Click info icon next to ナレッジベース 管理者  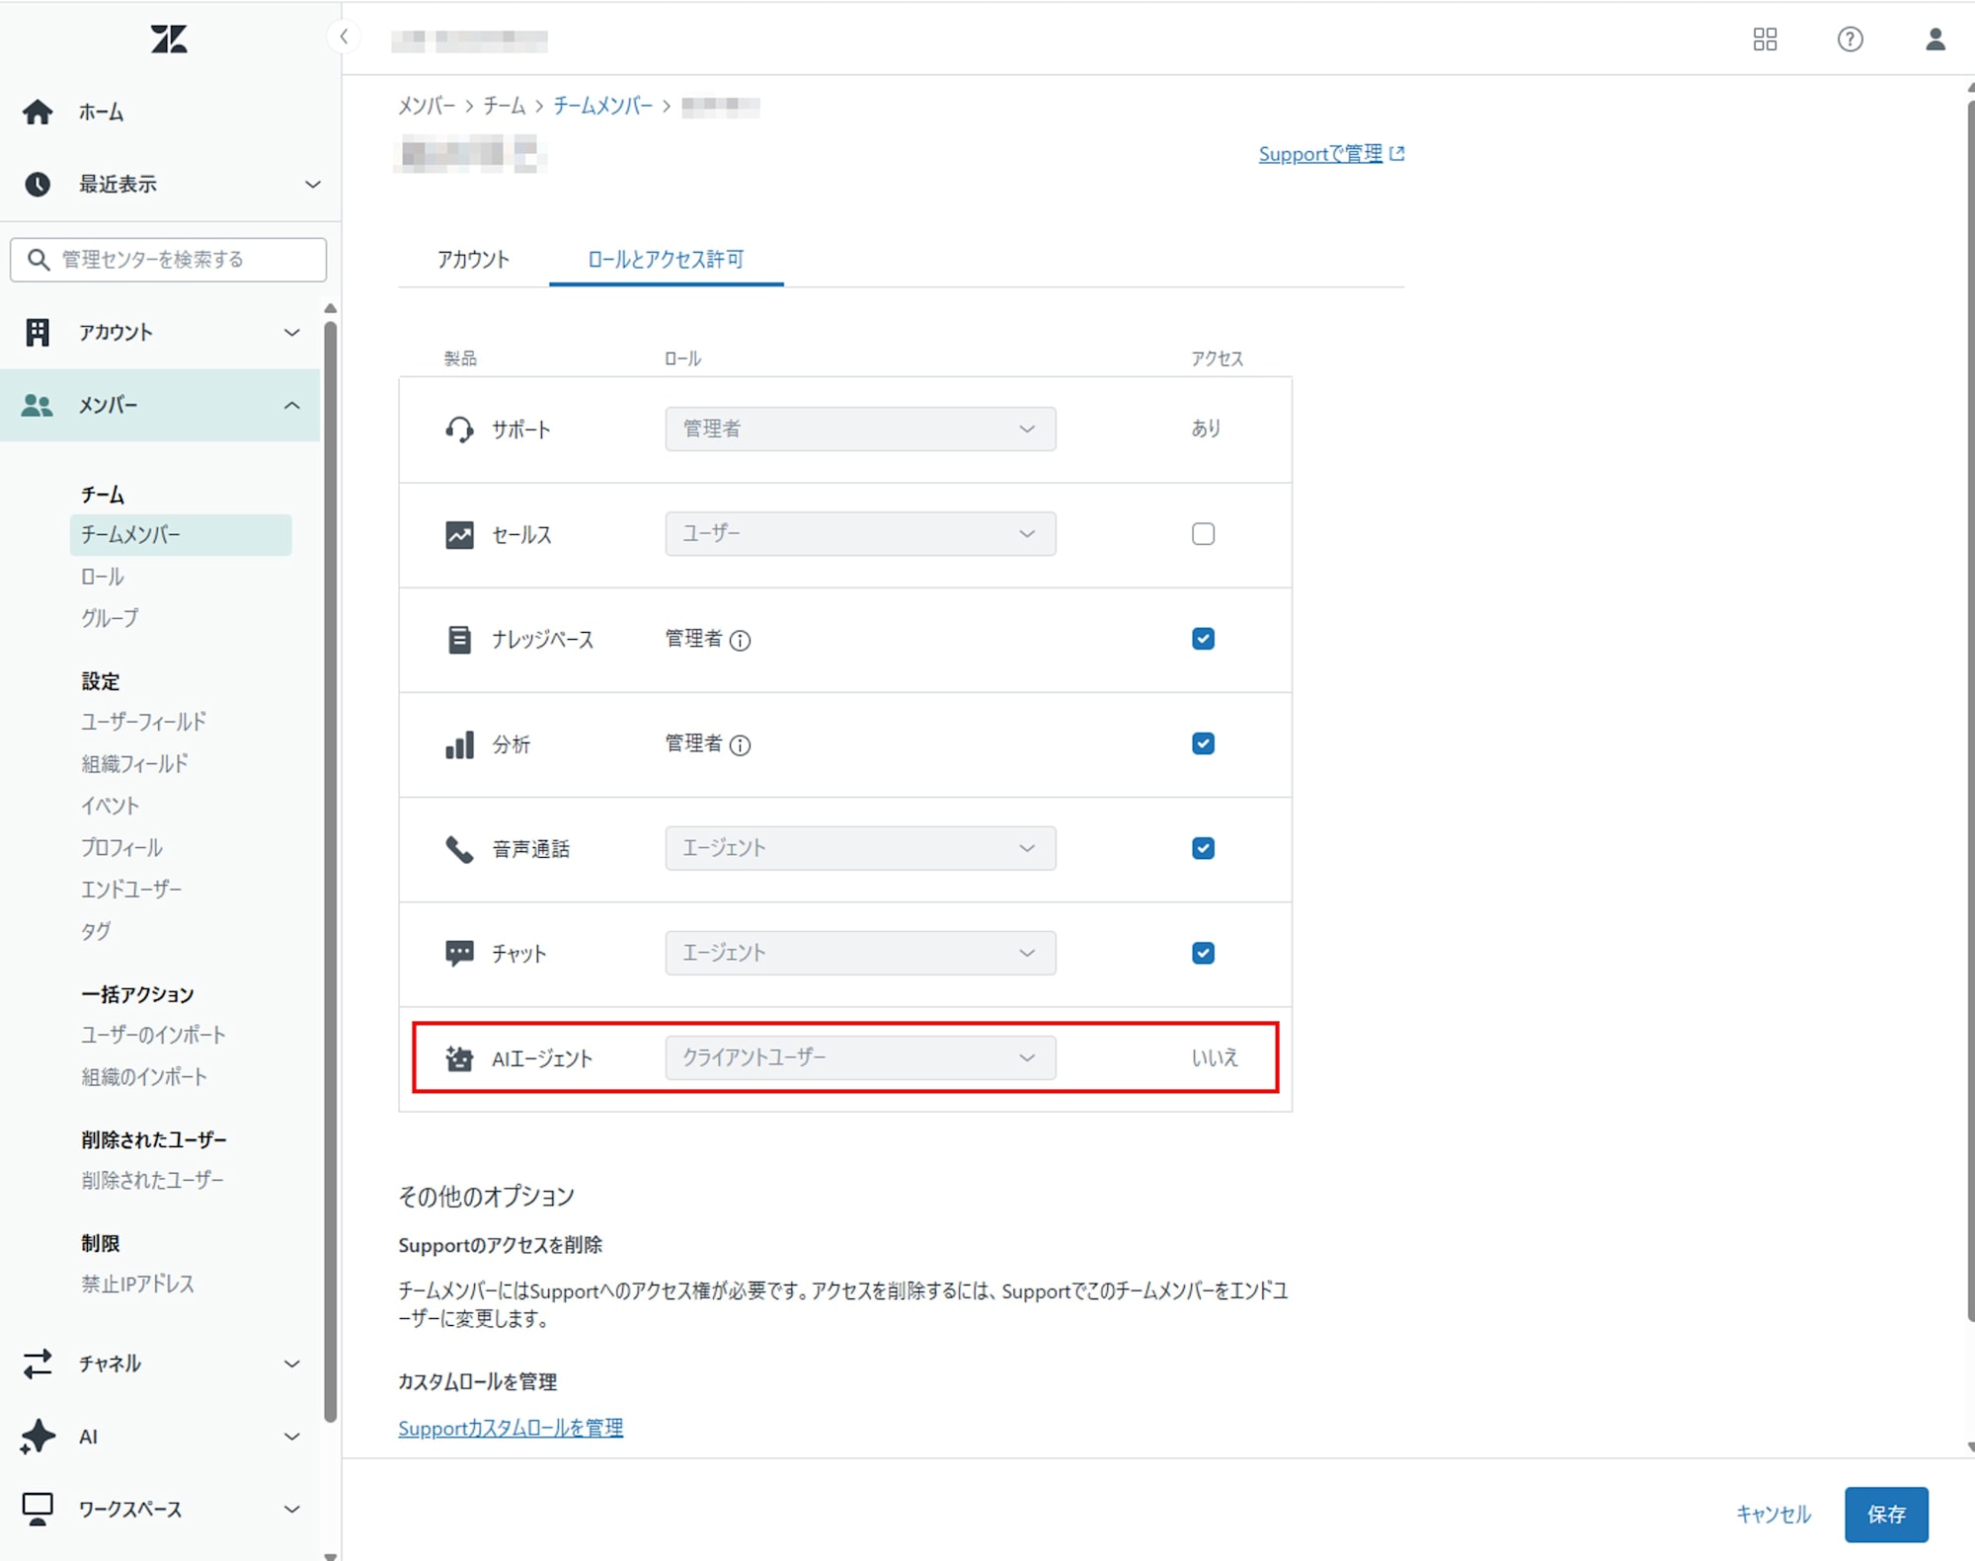740,641
